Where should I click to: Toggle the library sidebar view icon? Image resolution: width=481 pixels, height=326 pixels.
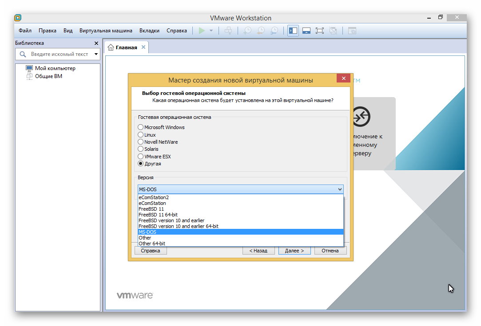pos(293,31)
